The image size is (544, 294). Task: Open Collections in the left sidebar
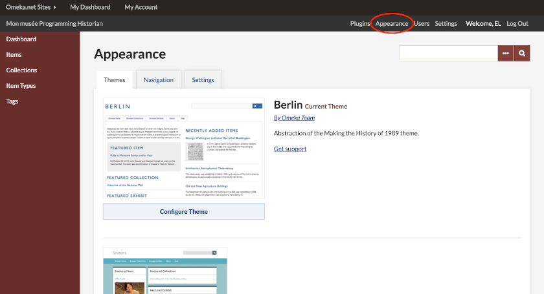[x=21, y=70]
